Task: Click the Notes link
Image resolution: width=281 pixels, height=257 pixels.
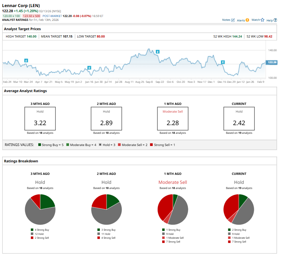Action: [226, 20]
